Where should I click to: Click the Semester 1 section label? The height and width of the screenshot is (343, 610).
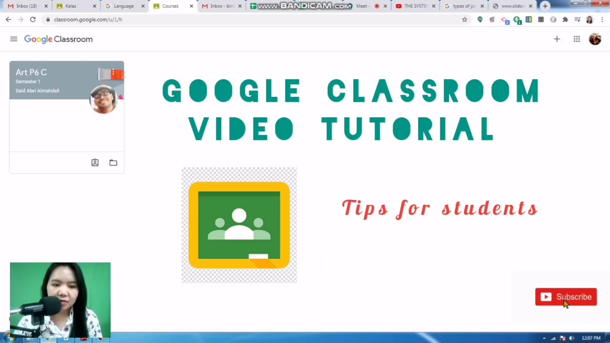(28, 81)
